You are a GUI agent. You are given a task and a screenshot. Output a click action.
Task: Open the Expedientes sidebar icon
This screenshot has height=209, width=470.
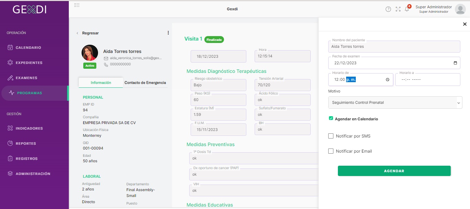coord(10,63)
